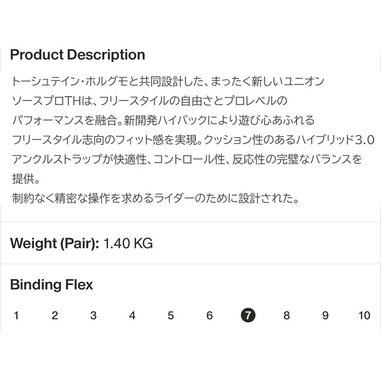This screenshot has height=381, width=381.
Task: Pick flex value 4 on the scale
Action: click(132, 315)
